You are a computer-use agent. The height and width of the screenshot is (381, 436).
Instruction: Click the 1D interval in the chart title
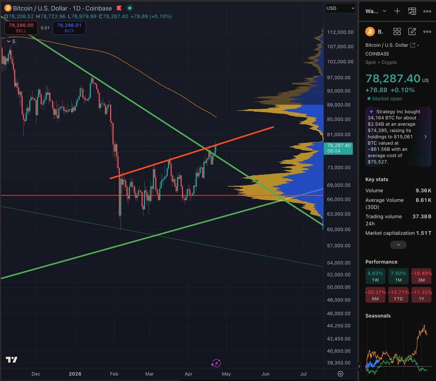pyautogui.click(x=77, y=8)
